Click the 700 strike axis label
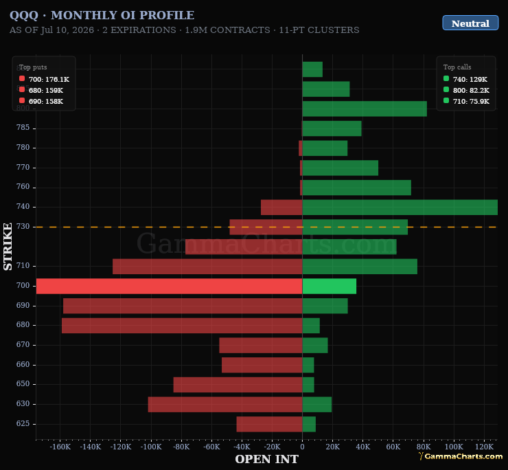 pyautogui.click(x=23, y=285)
